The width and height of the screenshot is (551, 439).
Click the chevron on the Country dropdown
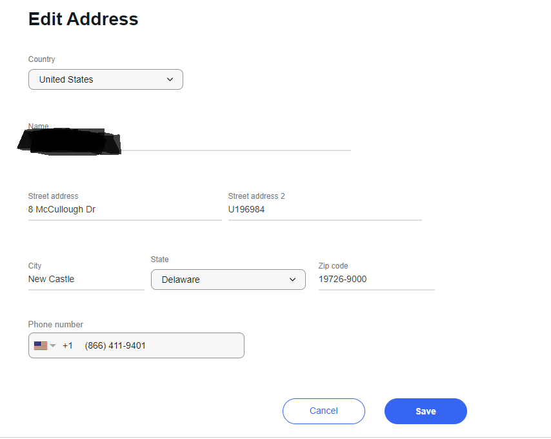170,79
